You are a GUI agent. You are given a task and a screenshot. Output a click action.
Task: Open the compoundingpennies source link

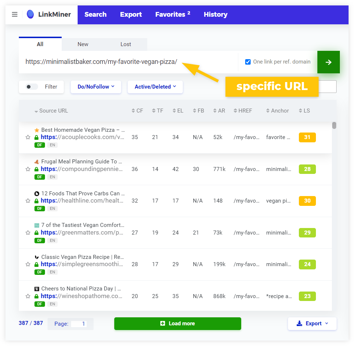point(82,169)
